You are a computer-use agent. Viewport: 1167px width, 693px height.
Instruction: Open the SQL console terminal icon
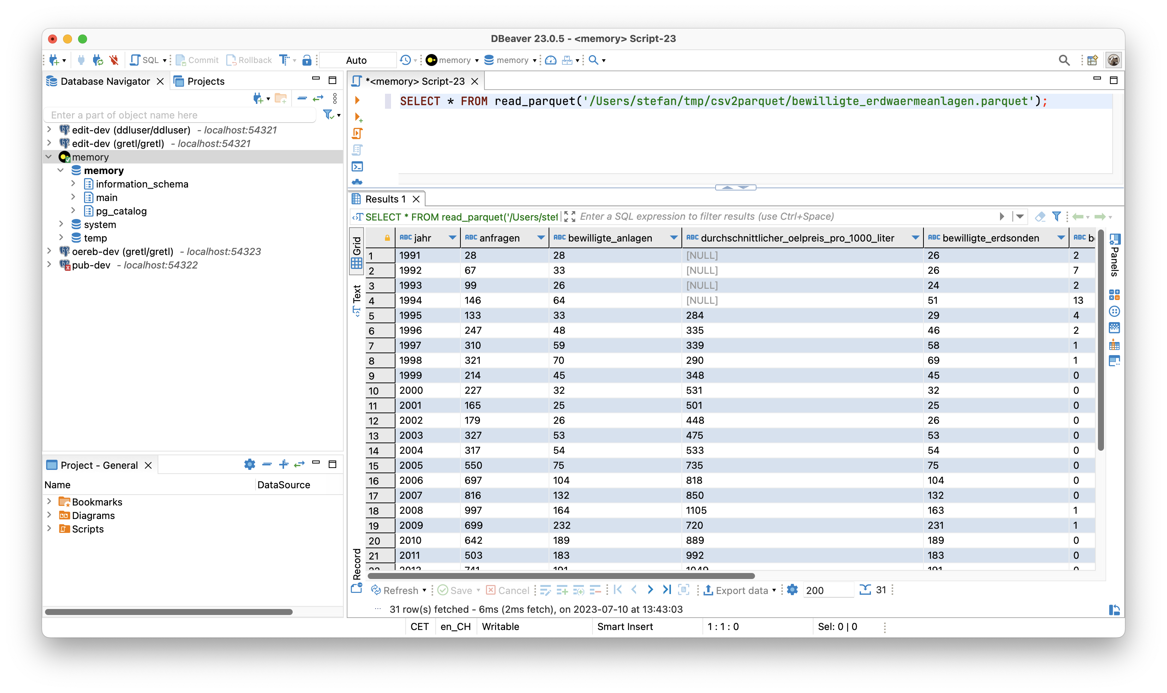357,167
